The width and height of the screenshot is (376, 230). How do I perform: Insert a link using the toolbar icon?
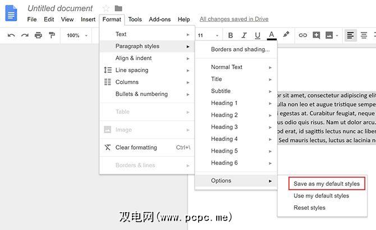[x=302, y=35]
